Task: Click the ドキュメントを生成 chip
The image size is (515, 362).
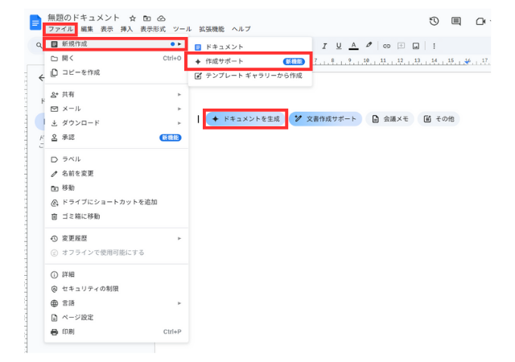Action: [x=245, y=119]
